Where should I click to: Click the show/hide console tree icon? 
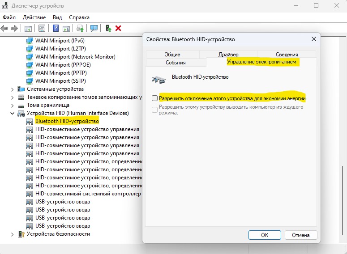click(x=28, y=28)
